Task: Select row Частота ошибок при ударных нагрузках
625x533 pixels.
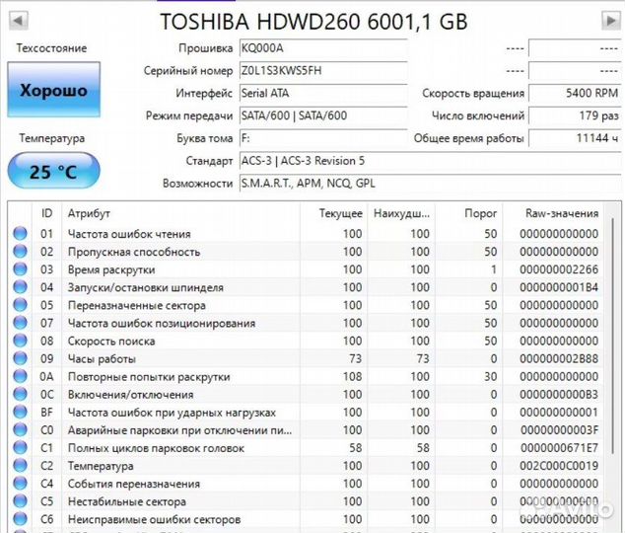Action: [306, 413]
